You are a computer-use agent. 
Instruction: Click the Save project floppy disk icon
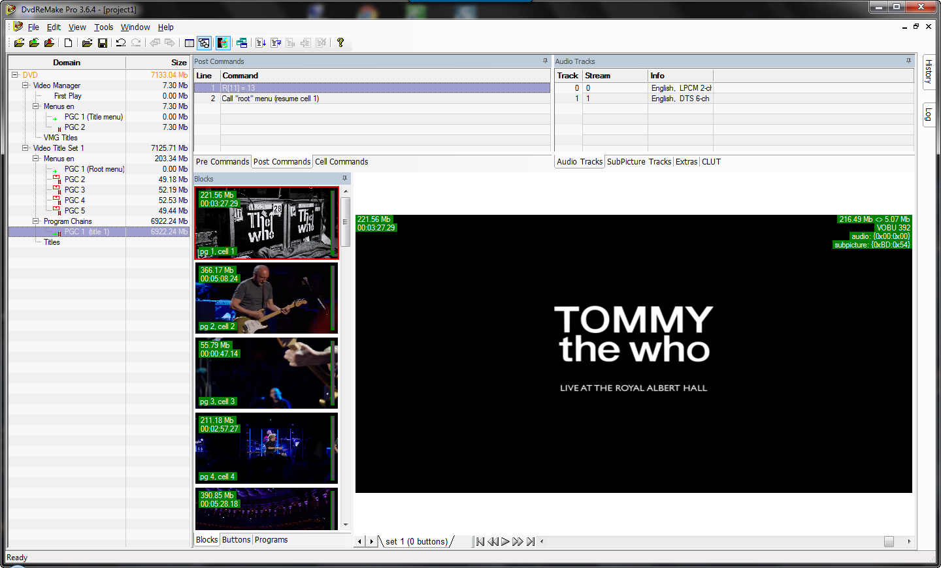[x=103, y=43]
